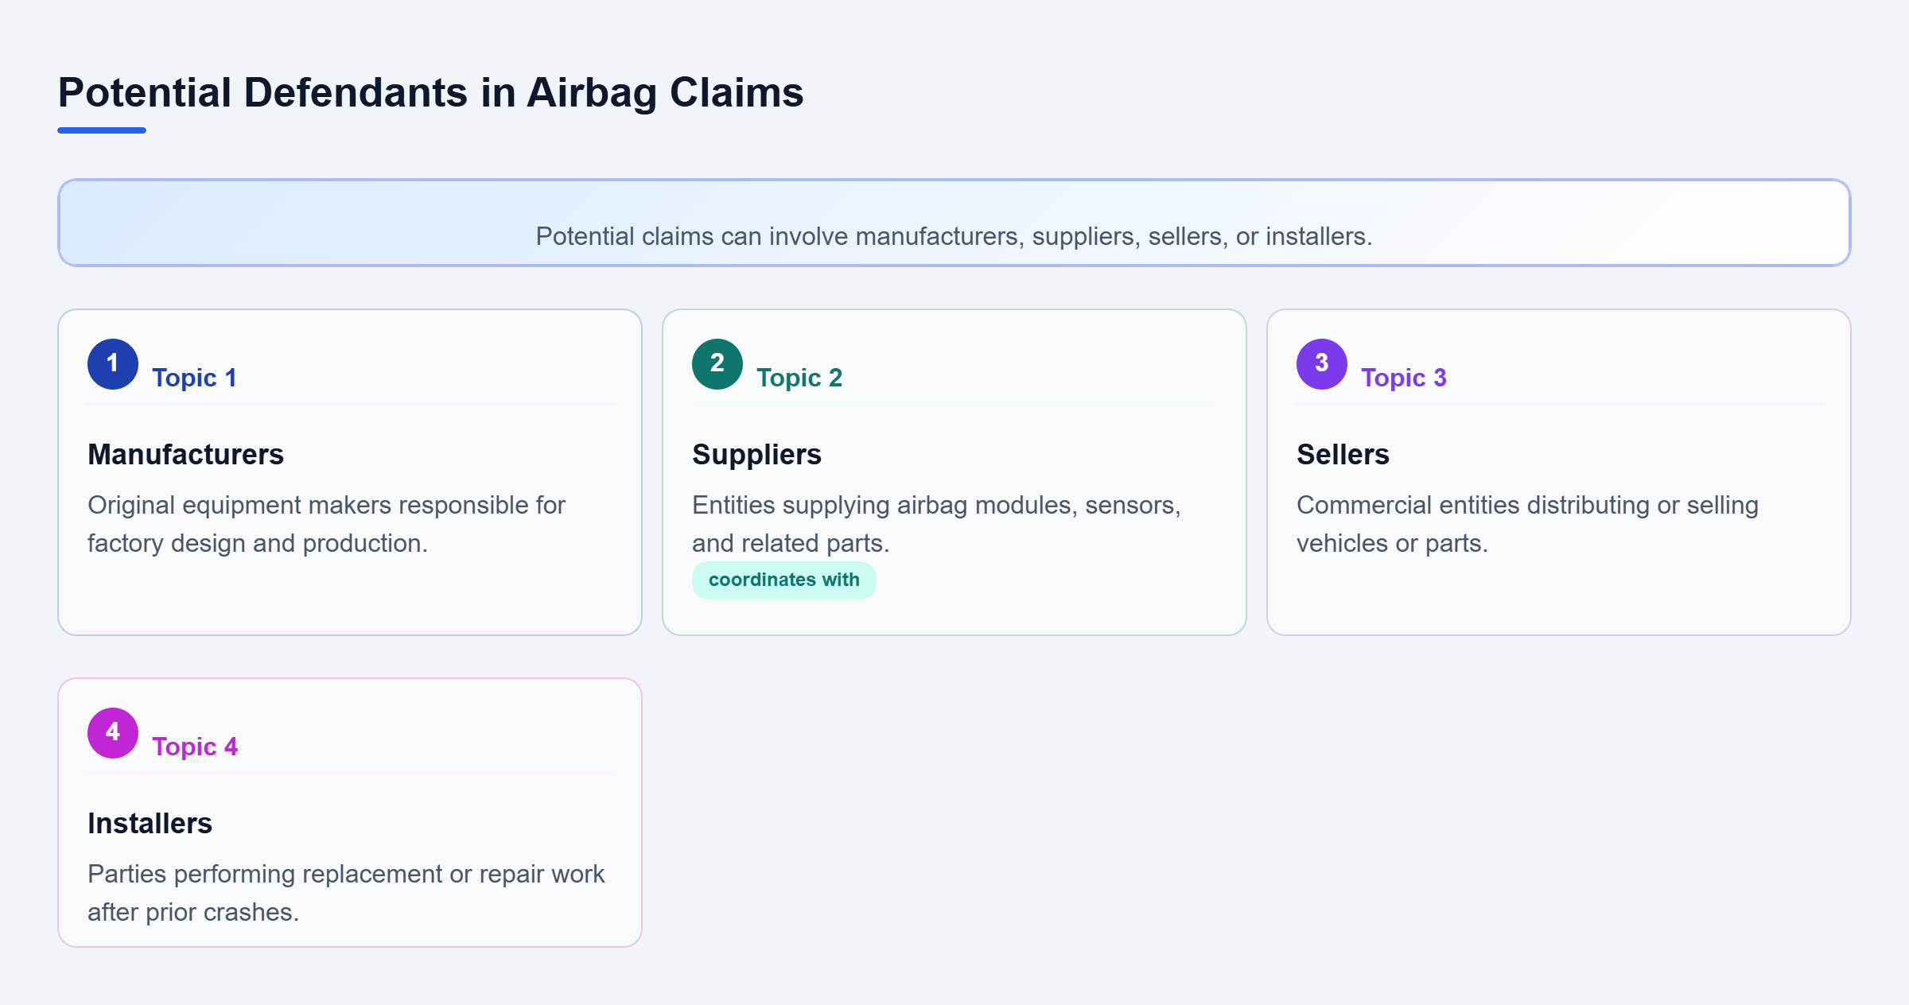Click the blue number 1 circle badge
The image size is (1909, 1005).
click(113, 364)
